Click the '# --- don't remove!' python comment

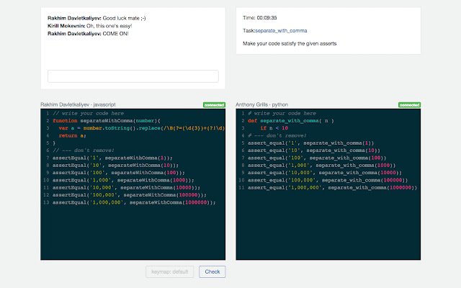[x=277, y=136]
